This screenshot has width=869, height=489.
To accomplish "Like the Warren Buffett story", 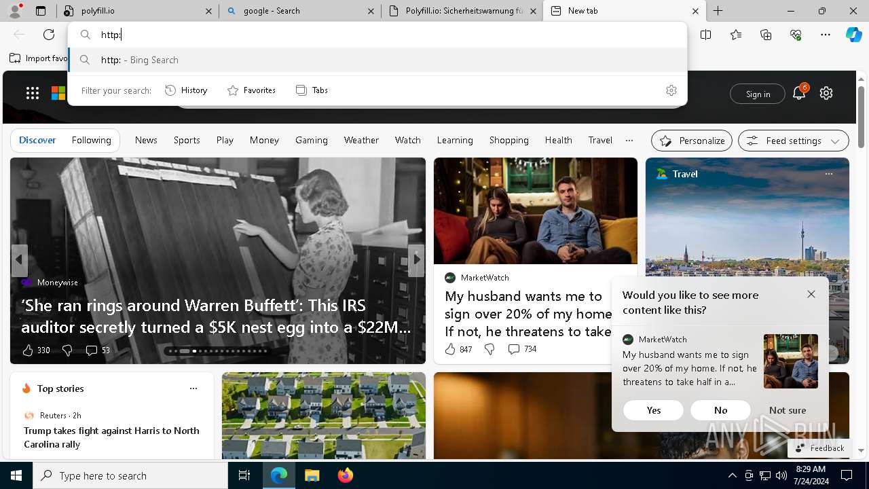I will click(x=28, y=350).
